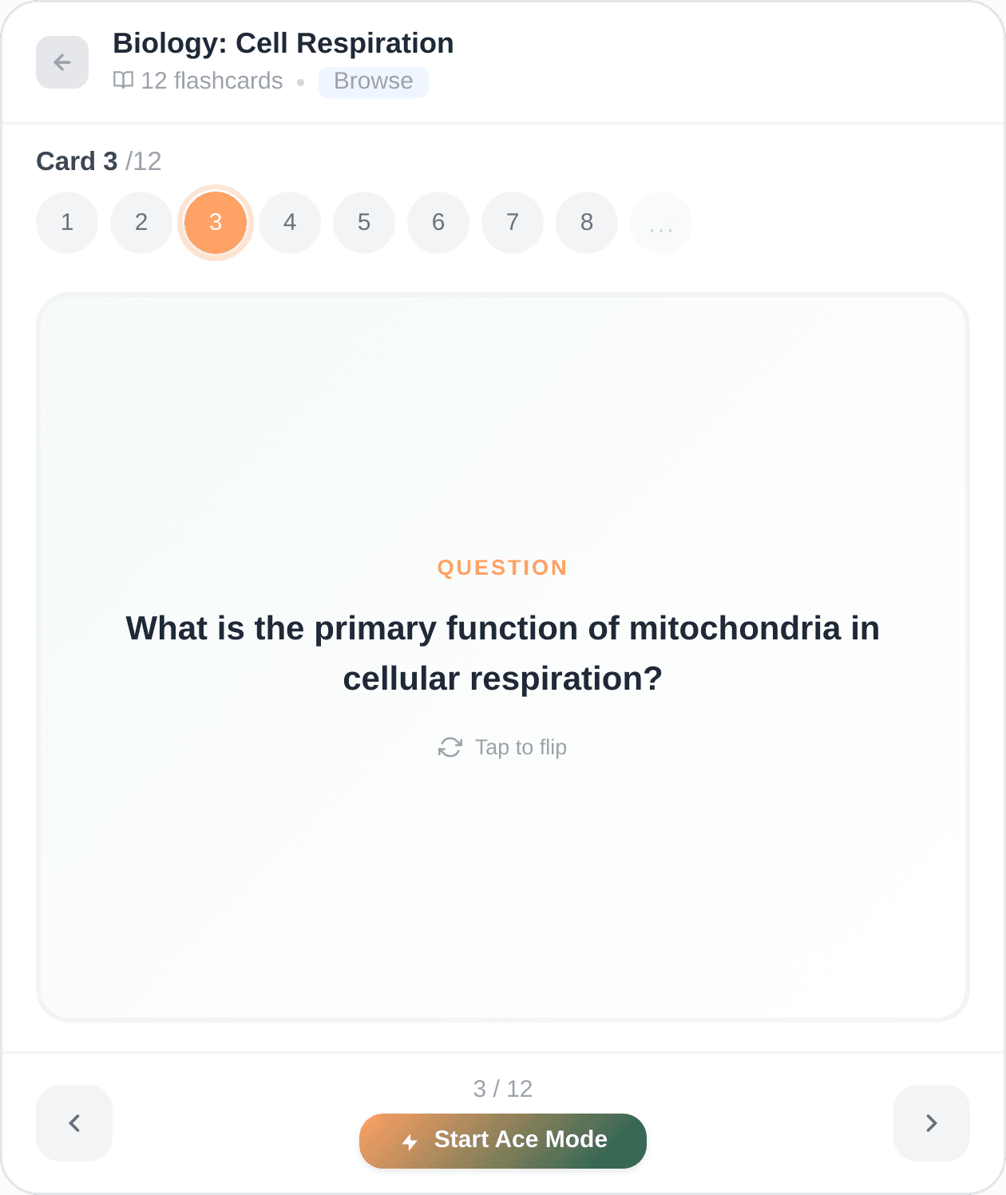This screenshot has height=1195, width=1006.
Task: Click the right chevron to go to next card
Action: tap(931, 1123)
